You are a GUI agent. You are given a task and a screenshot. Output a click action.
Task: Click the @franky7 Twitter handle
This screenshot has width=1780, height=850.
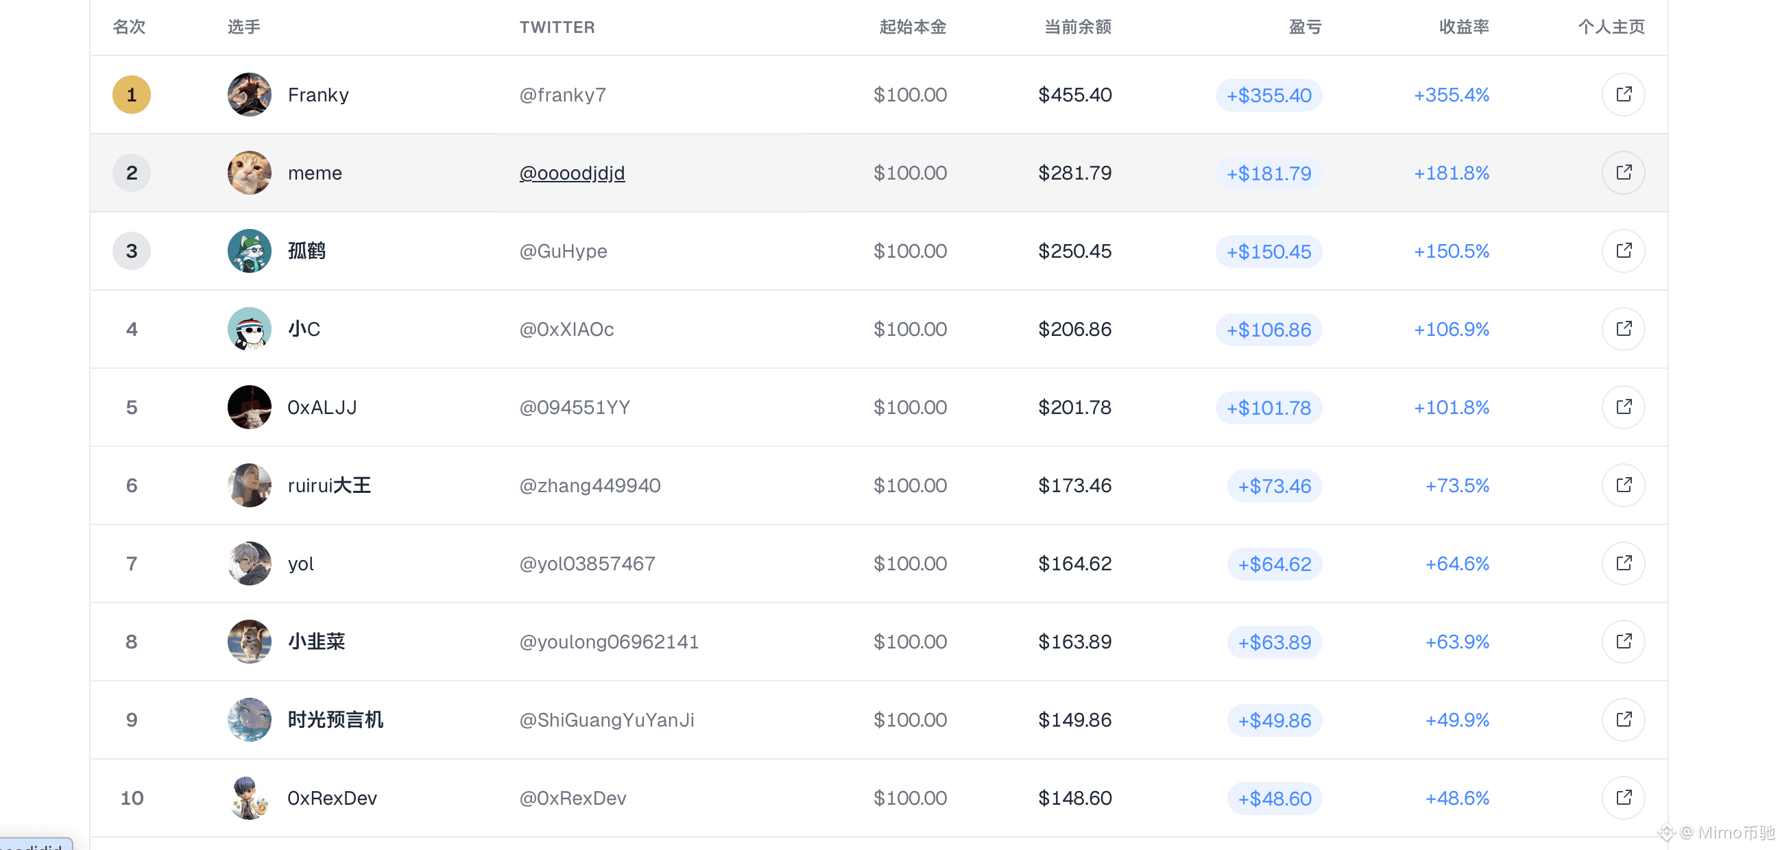coord(562,95)
